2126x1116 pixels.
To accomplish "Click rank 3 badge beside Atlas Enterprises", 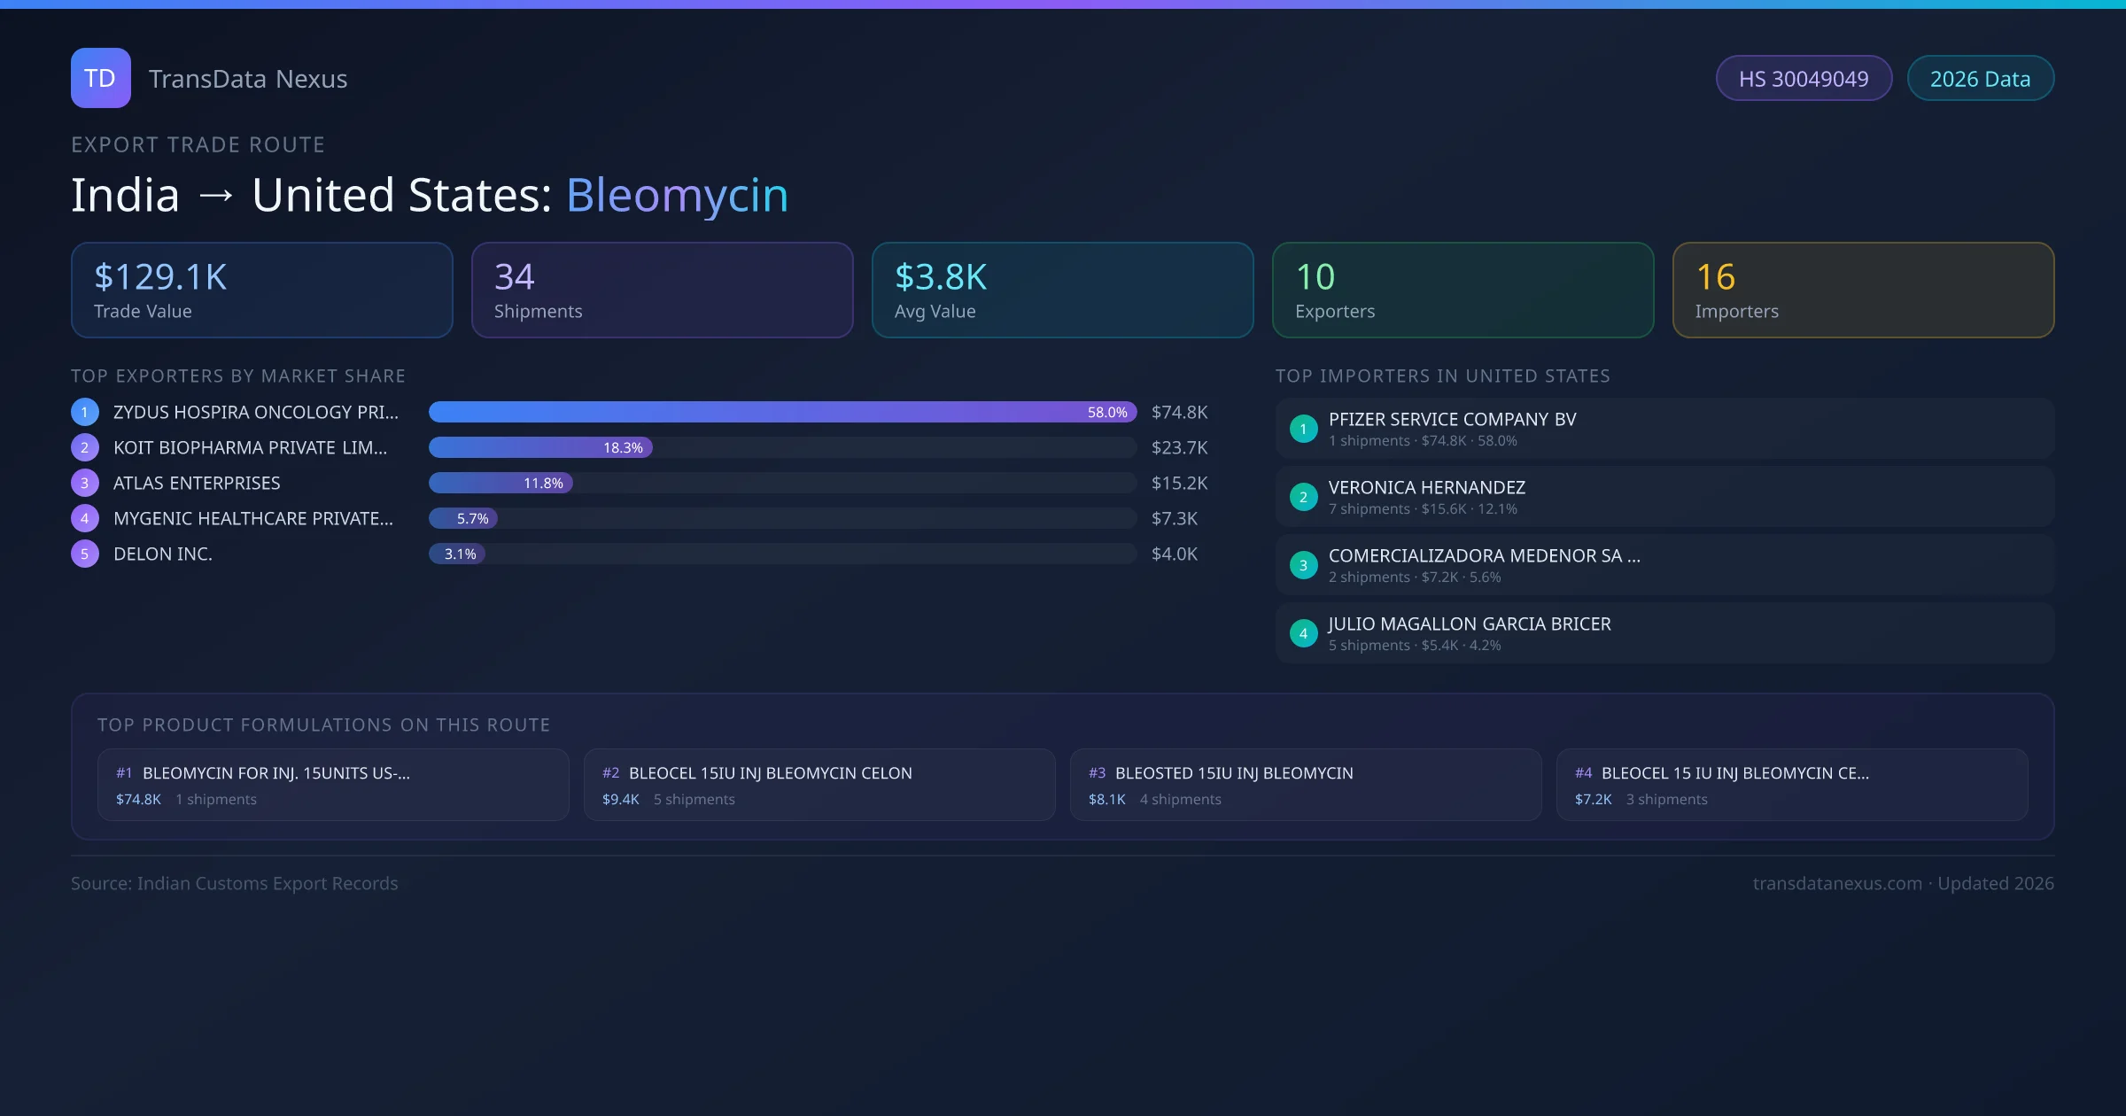I will coord(85,483).
